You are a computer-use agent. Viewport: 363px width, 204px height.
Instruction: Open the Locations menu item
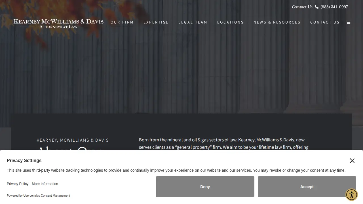pos(231,22)
